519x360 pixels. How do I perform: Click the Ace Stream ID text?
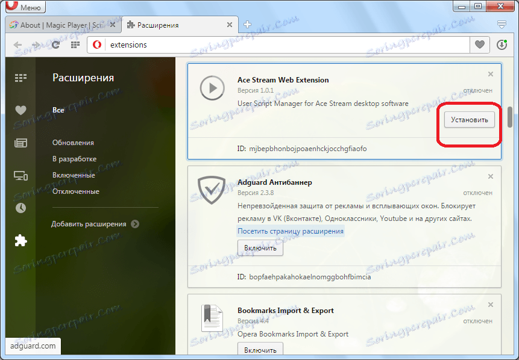302,149
